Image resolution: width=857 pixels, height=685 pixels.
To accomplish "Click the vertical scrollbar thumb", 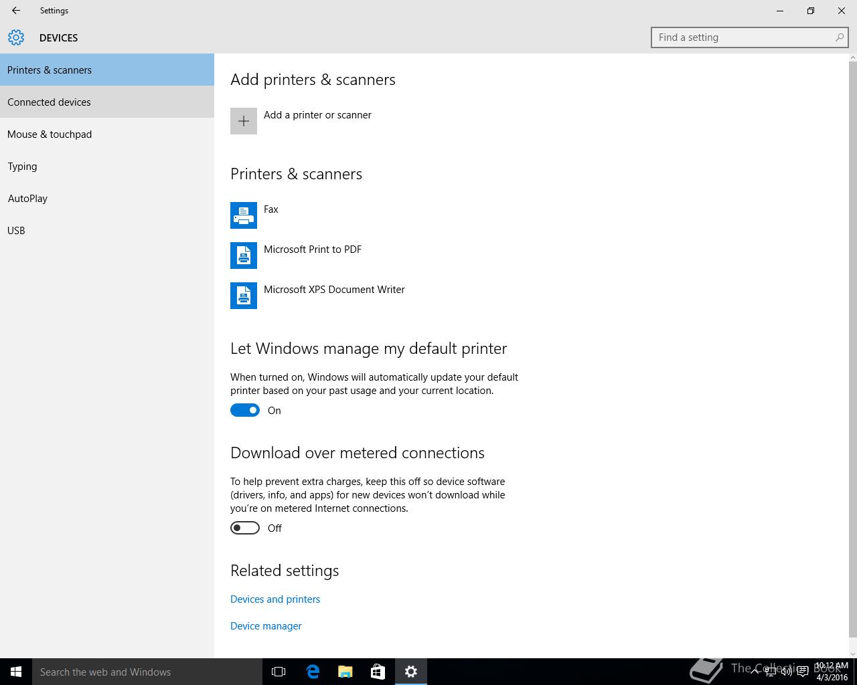I will point(852,349).
